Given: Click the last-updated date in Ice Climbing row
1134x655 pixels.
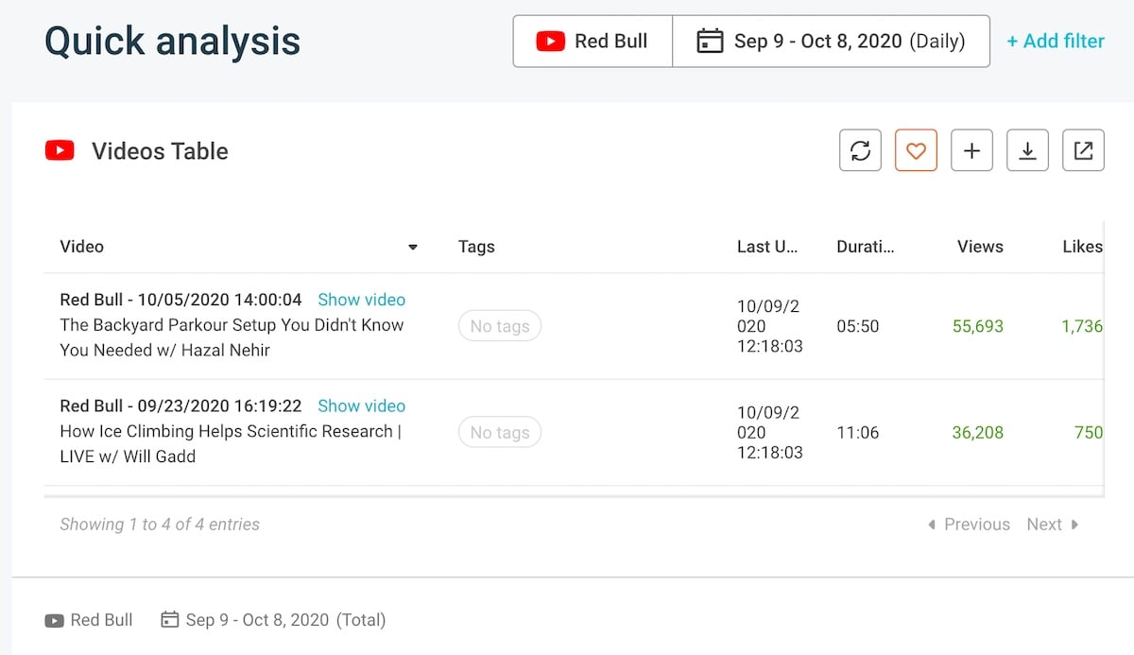Looking at the screenshot, I should point(770,432).
